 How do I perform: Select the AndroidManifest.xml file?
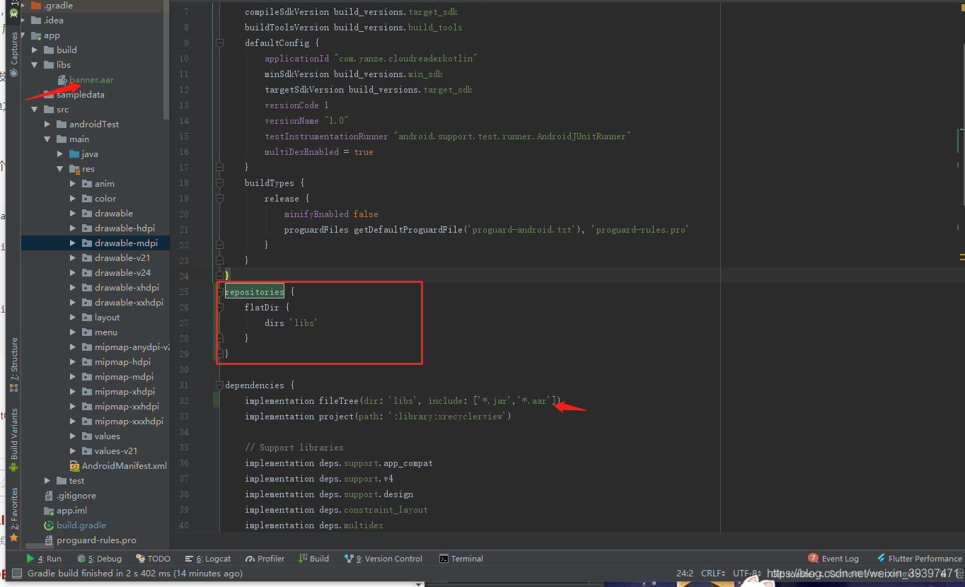125,466
